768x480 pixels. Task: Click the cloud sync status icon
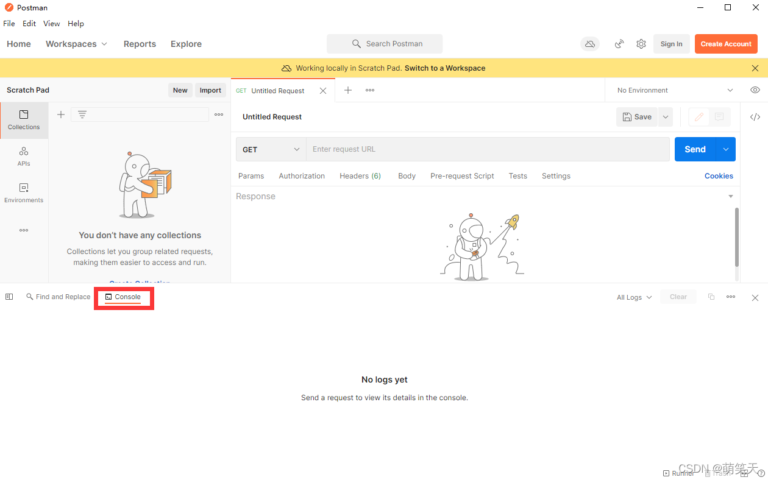pos(589,44)
